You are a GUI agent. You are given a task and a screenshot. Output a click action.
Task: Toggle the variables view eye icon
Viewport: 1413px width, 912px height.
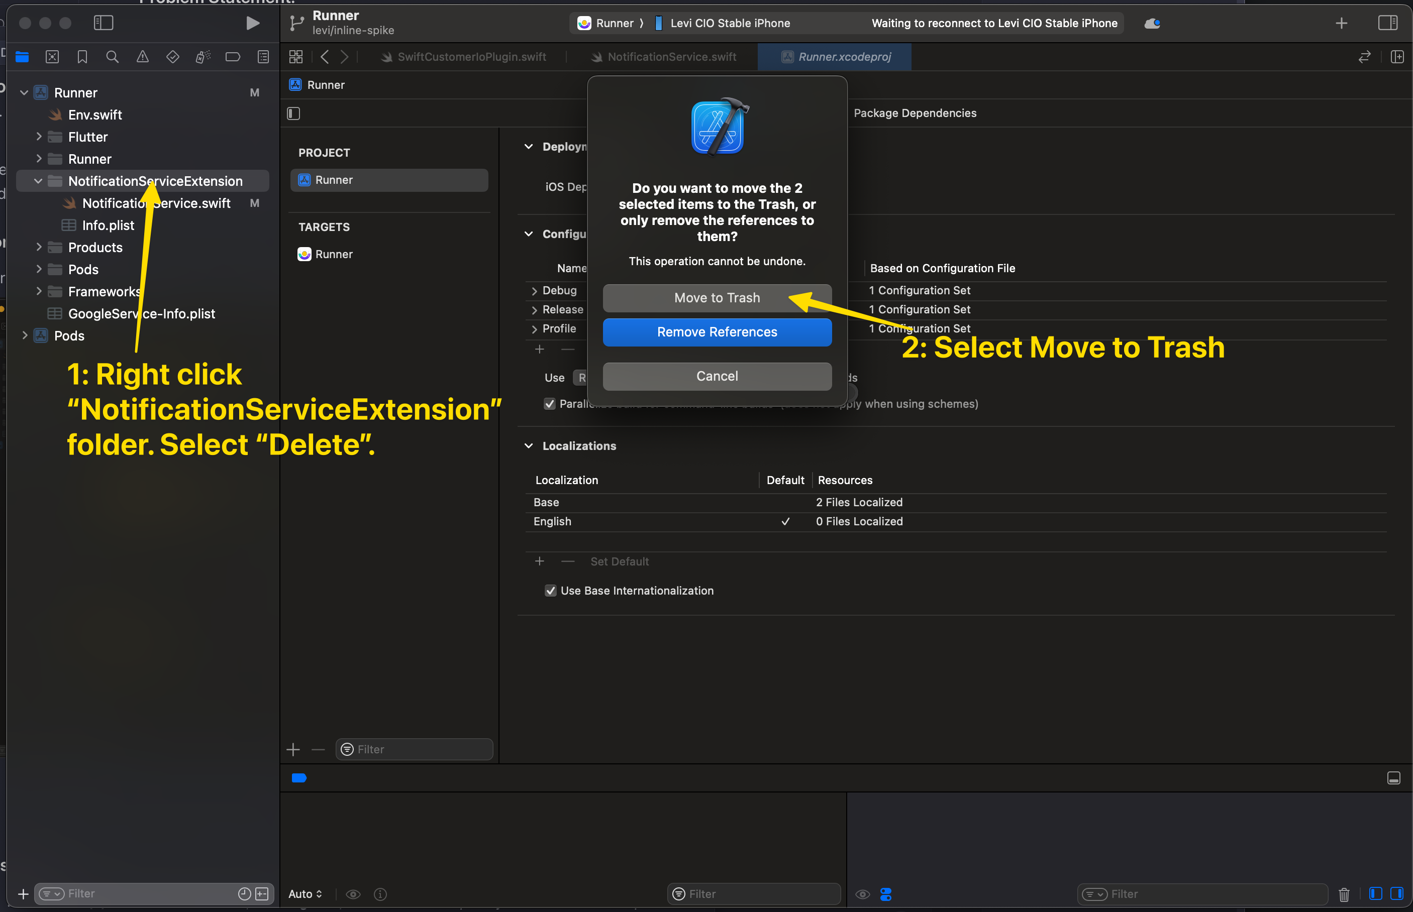(353, 894)
